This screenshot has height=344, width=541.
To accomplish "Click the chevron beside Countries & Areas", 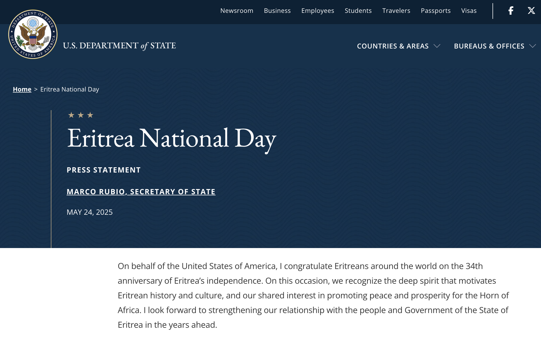I will pos(437,46).
